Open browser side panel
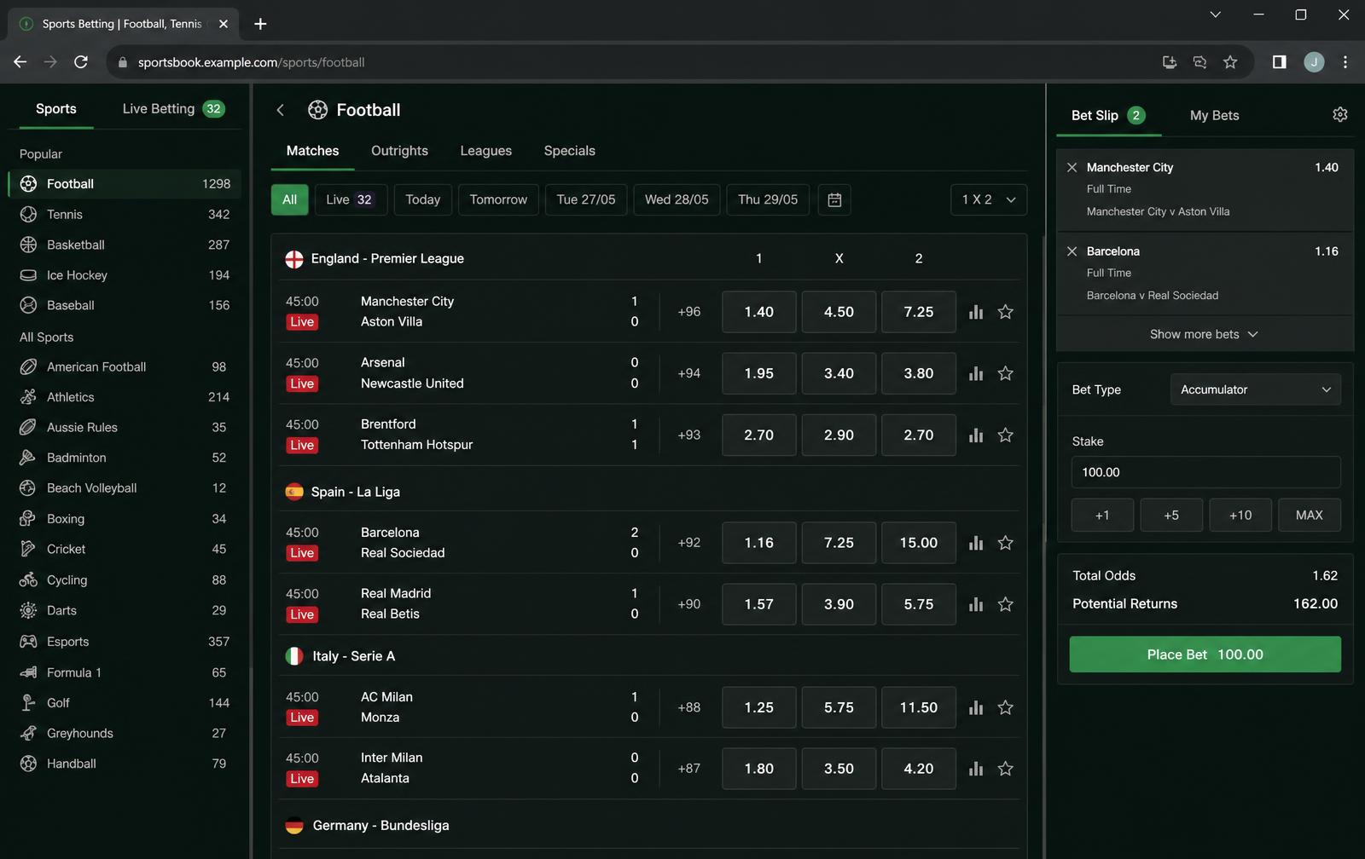Viewport: 1365px width, 859px height. 1279,62
